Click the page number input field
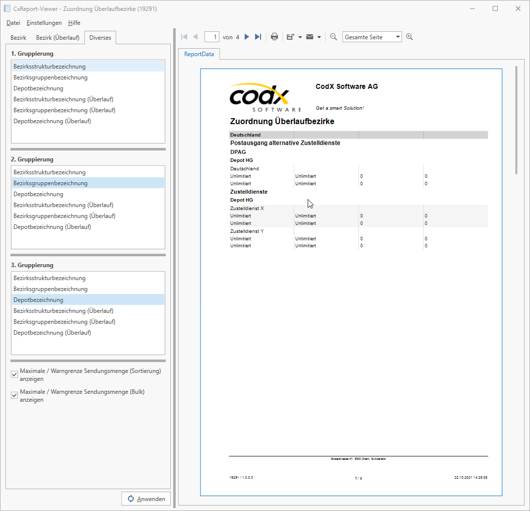 click(211, 37)
